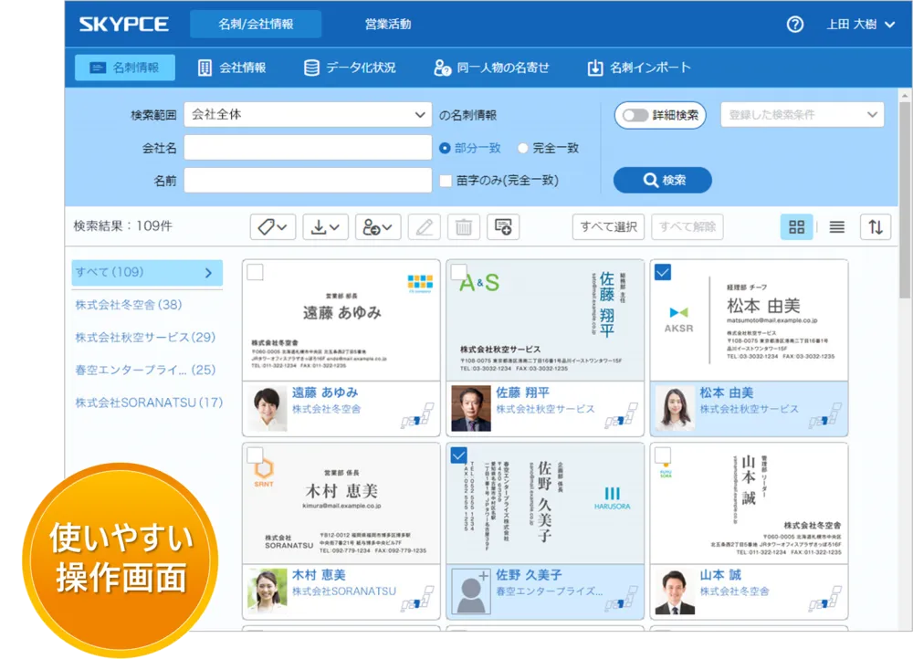The height and width of the screenshot is (659, 913).
Task: Open 名刺情報 sub tab
Action: tap(124, 68)
